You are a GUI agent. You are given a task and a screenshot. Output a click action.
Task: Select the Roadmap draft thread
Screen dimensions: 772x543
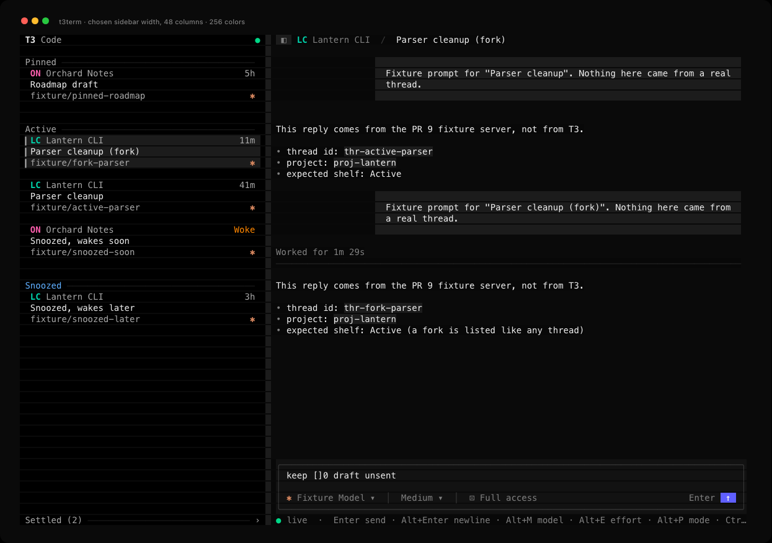(x=140, y=84)
